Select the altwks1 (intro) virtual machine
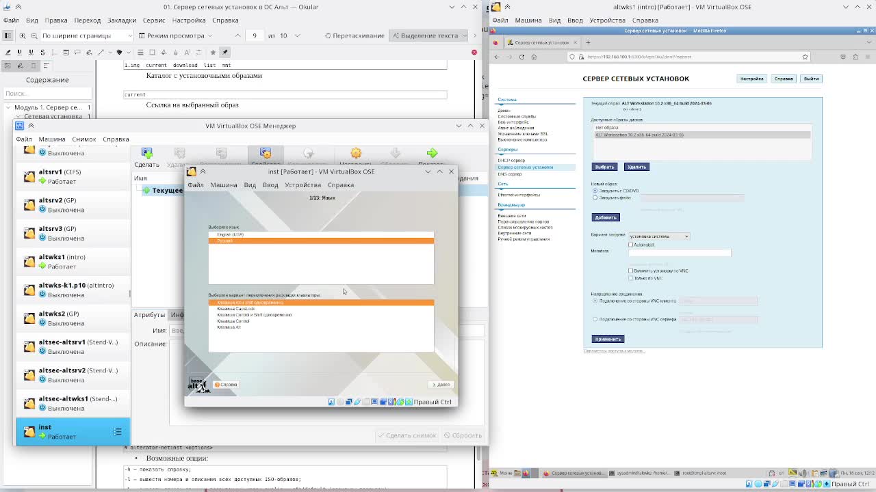This screenshot has width=876, height=492. point(73,262)
